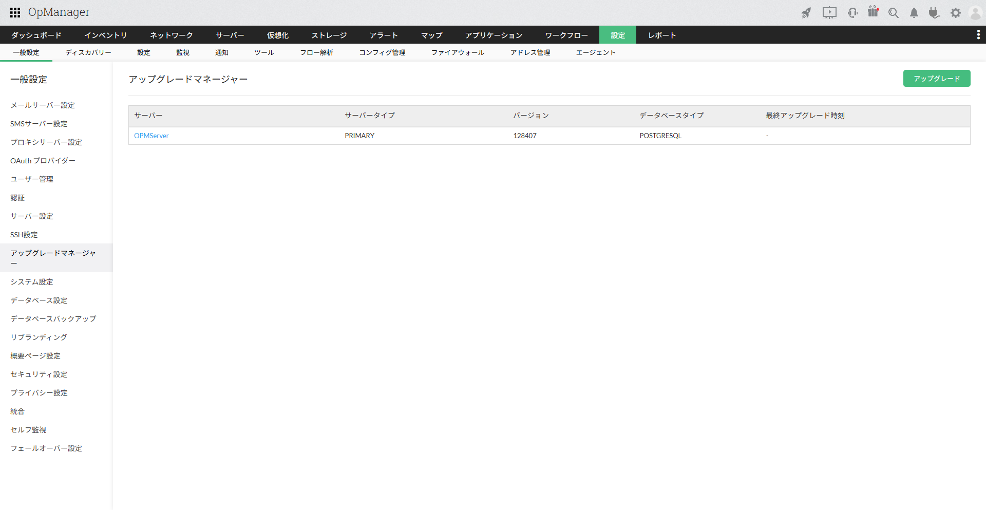Open the presentation screen play icon
This screenshot has height=510, width=986.
[x=829, y=13]
